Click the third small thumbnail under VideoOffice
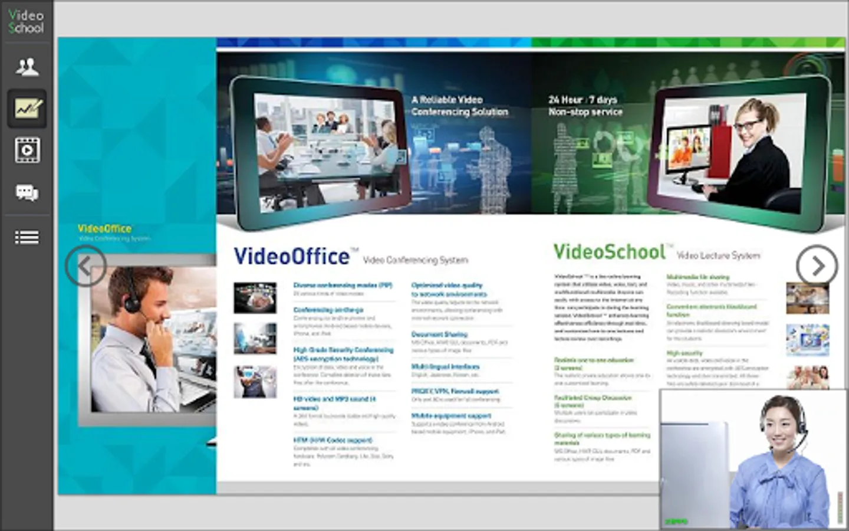 pos(255,381)
